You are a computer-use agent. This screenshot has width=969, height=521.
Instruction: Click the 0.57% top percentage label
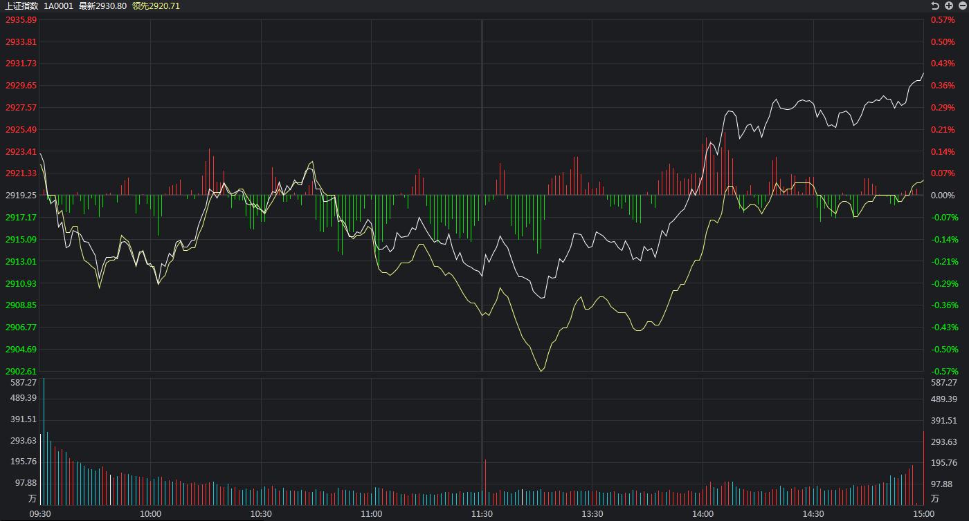click(943, 20)
